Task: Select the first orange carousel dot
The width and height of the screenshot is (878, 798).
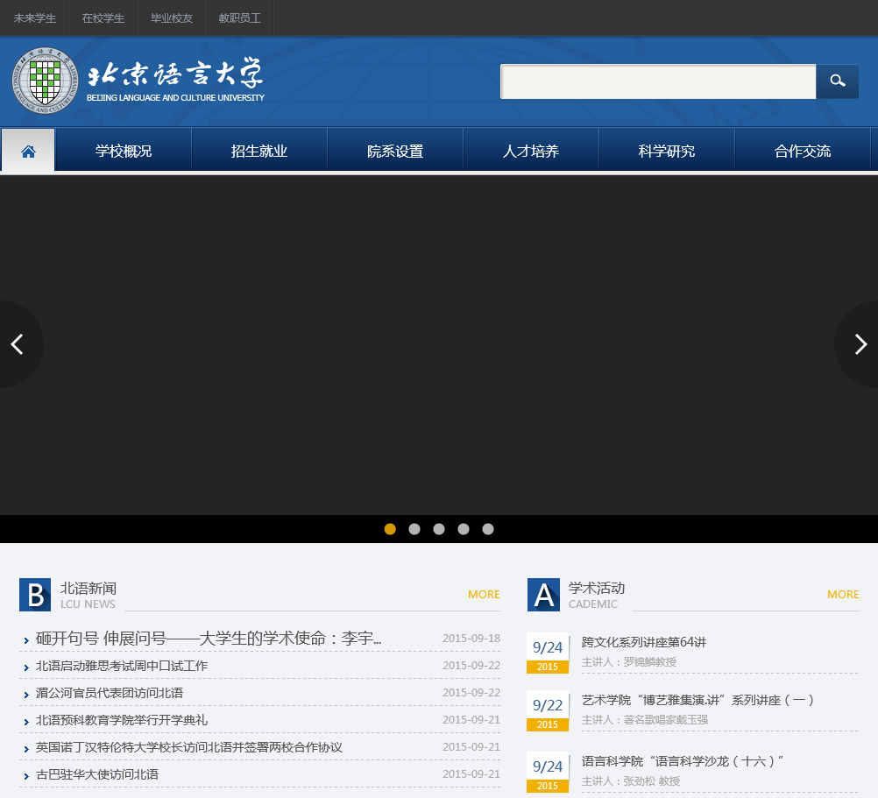Action: pos(390,529)
